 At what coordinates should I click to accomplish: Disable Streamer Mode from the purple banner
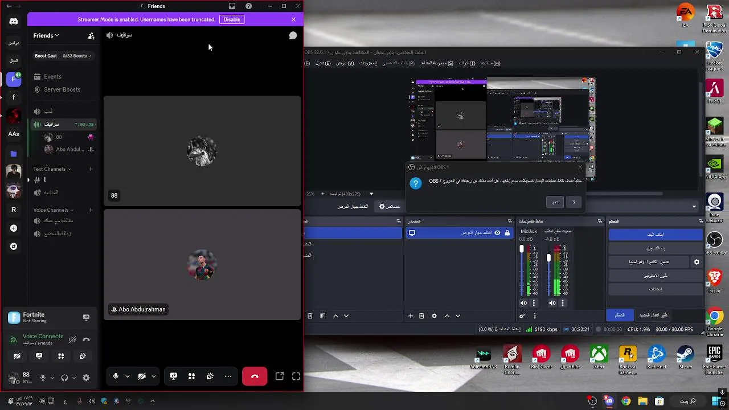pos(232,19)
